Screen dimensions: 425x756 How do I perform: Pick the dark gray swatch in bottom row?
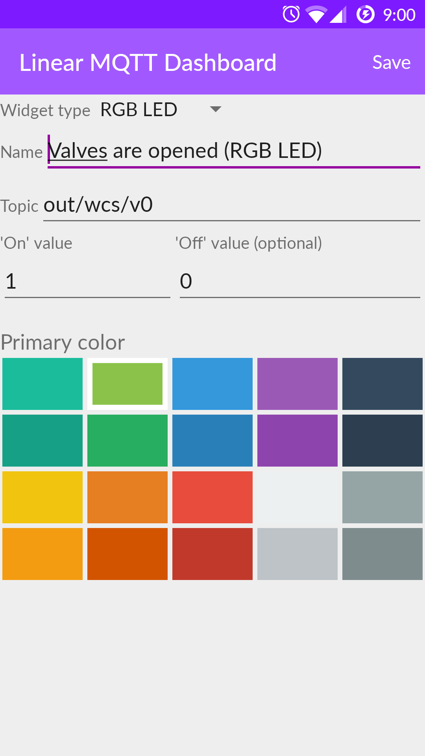pos(382,554)
